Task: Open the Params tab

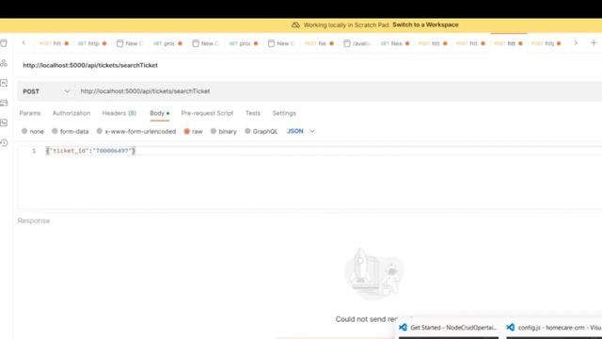Action: pos(29,113)
